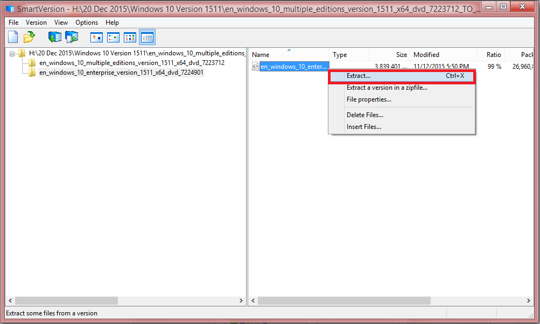Sort by the Size column header

pyautogui.click(x=389, y=55)
